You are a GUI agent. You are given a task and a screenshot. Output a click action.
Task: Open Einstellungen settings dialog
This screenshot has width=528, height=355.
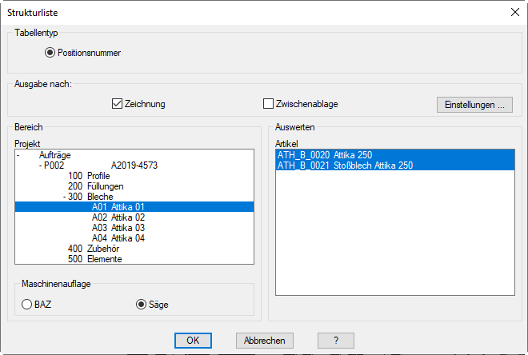474,105
